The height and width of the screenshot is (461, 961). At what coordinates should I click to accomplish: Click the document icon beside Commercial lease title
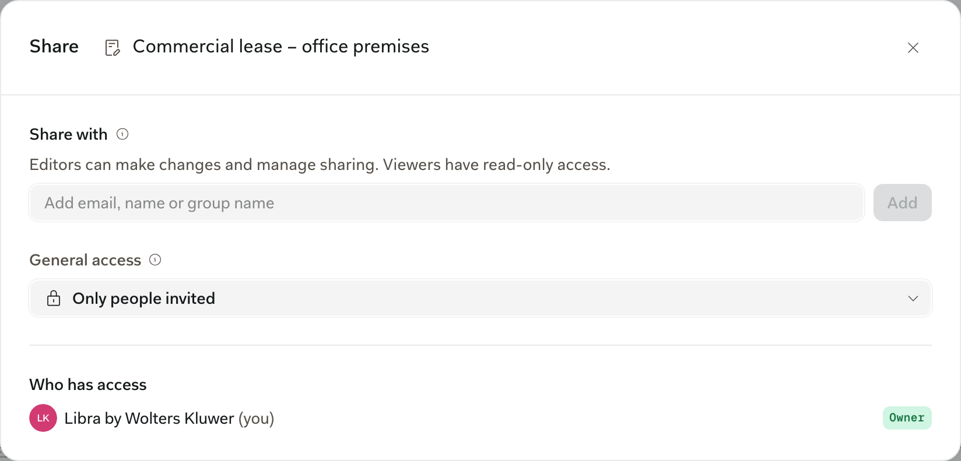pos(113,48)
